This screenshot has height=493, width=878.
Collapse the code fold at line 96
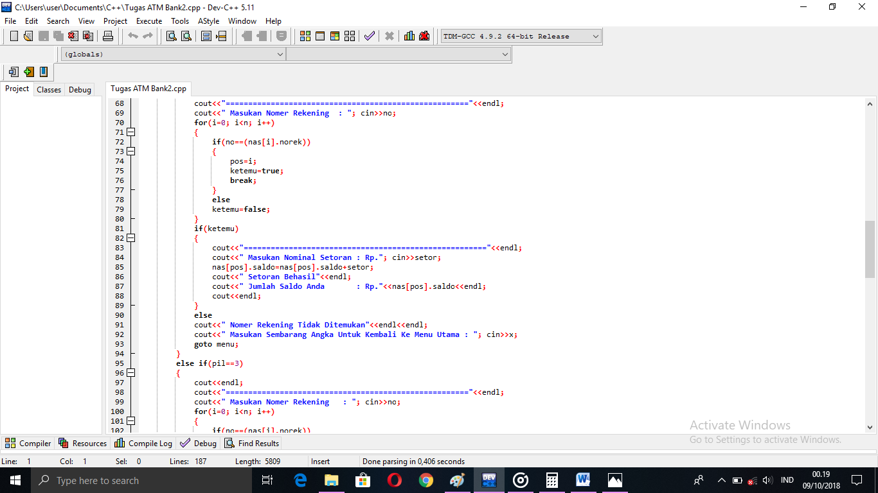[x=130, y=372]
